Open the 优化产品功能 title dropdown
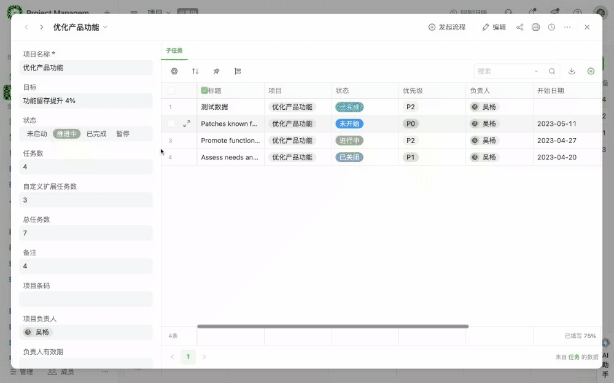The height and width of the screenshot is (383, 614). pyautogui.click(x=105, y=27)
